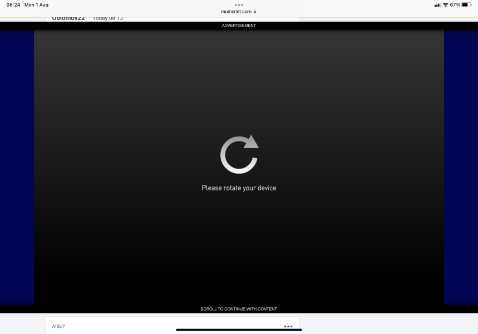Open the post options three-dot menu

pos(288,326)
